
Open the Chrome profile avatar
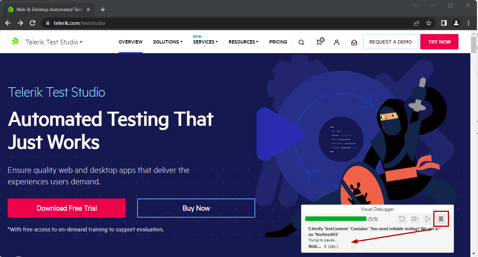point(456,23)
